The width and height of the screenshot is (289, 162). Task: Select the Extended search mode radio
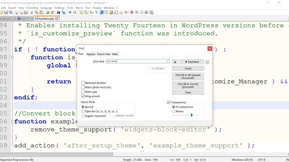point(83,111)
